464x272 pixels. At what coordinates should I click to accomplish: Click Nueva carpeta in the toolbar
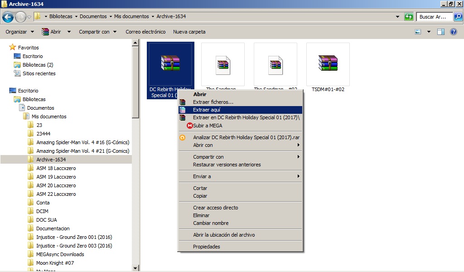(x=189, y=32)
